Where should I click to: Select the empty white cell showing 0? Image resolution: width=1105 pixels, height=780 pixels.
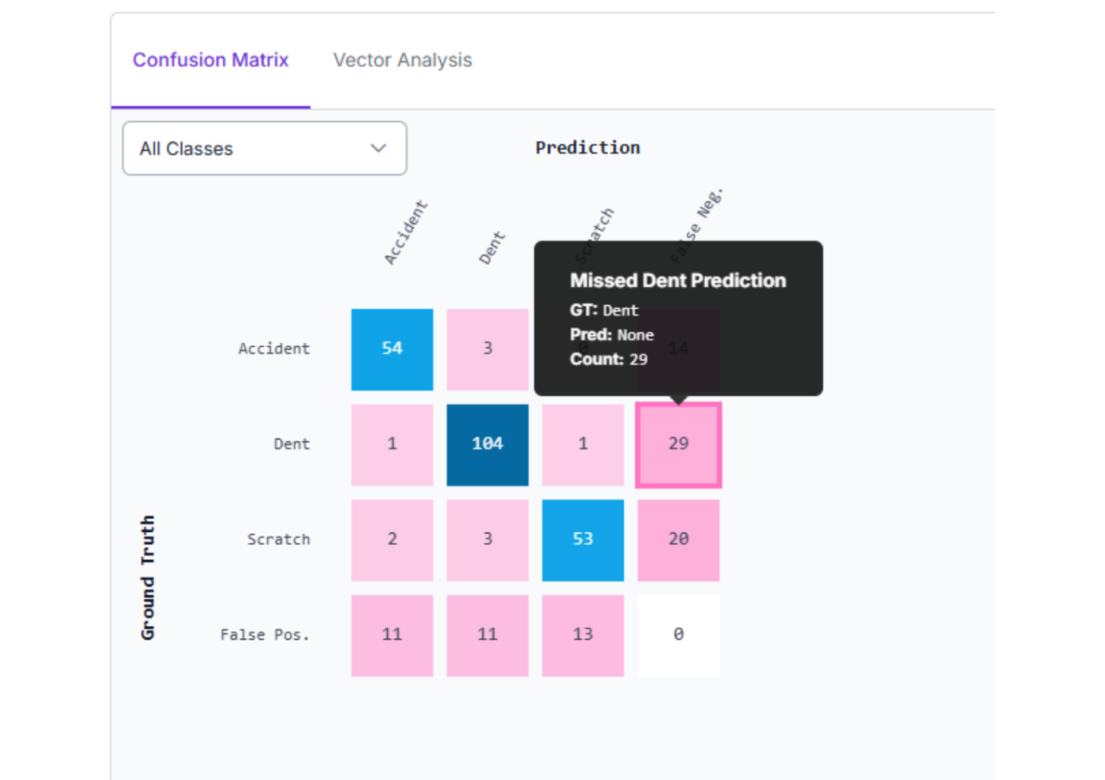[x=678, y=635]
